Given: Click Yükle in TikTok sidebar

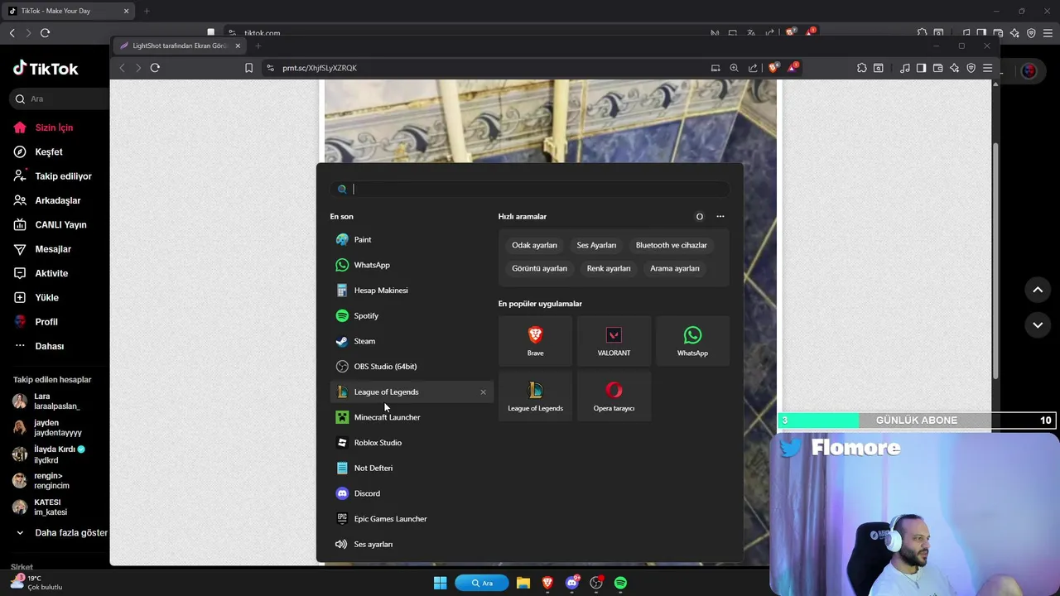Looking at the screenshot, I should click(x=36, y=297).
